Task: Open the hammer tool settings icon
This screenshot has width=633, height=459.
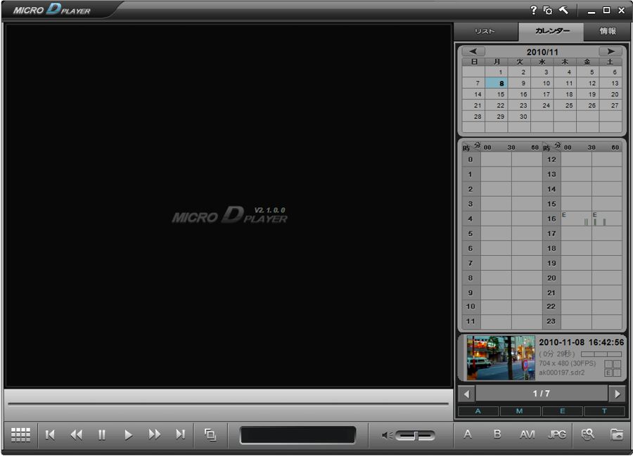Action: coord(563,11)
